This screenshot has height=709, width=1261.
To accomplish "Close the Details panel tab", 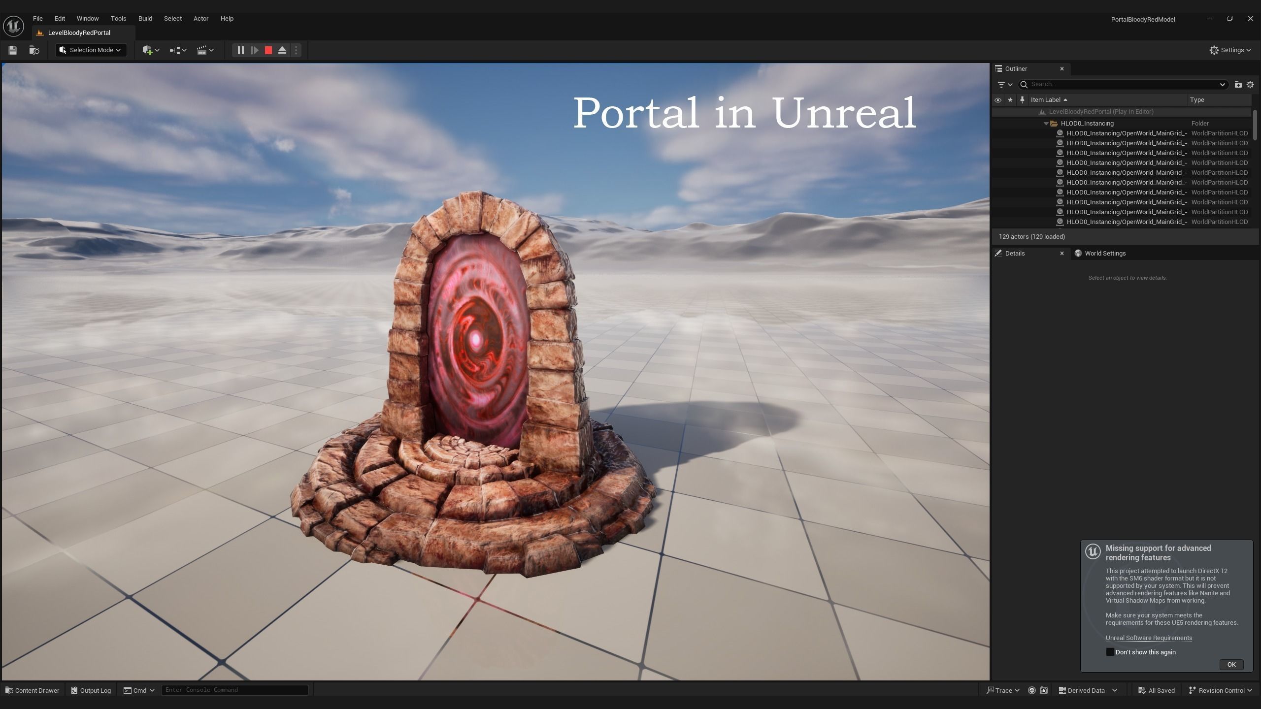I will tap(1062, 254).
